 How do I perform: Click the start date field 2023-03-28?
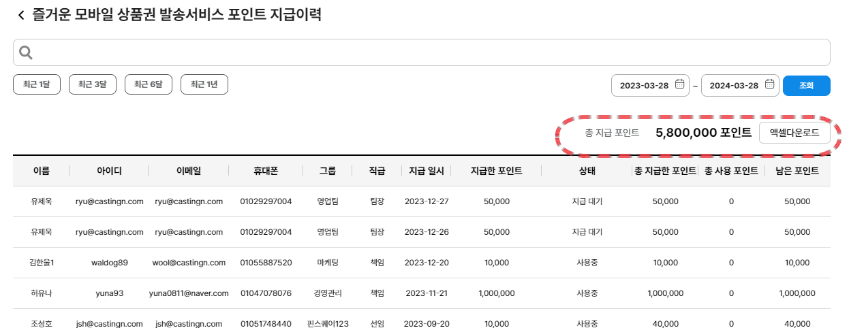tap(643, 86)
